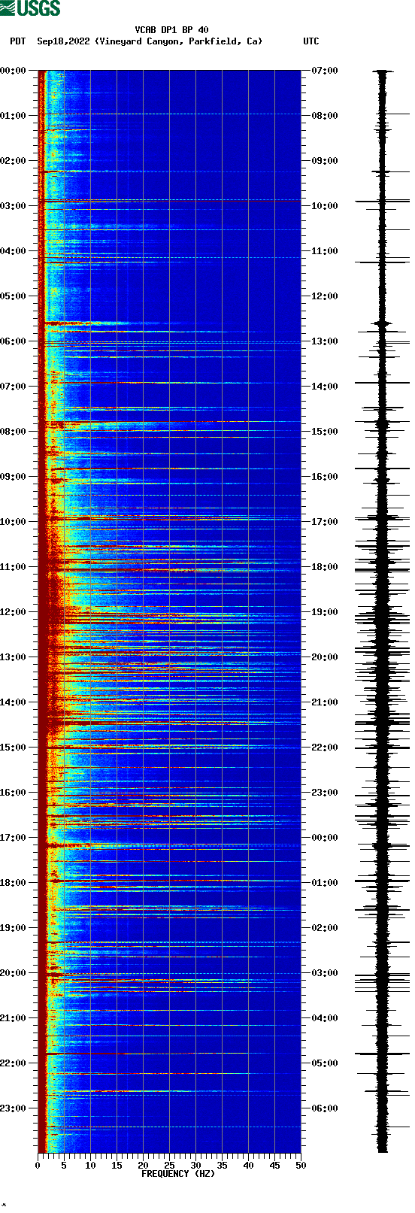Click the 07:00 UTC time label
Viewport: 415px width, 1213px height.
click(x=325, y=71)
